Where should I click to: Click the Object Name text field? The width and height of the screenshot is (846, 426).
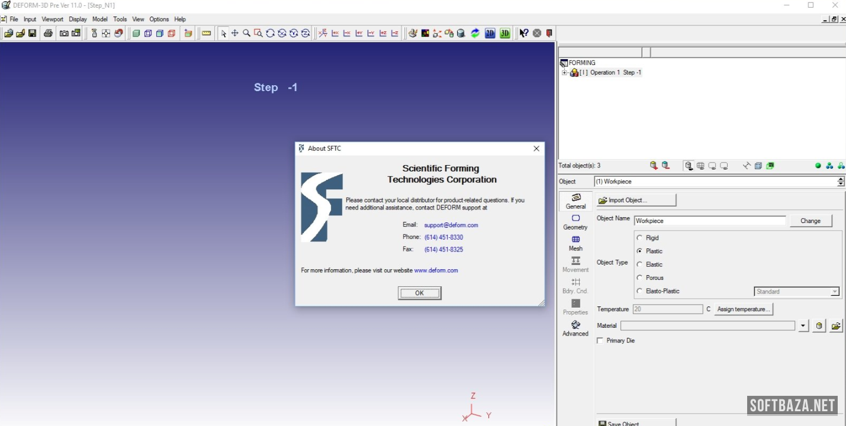coord(709,221)
